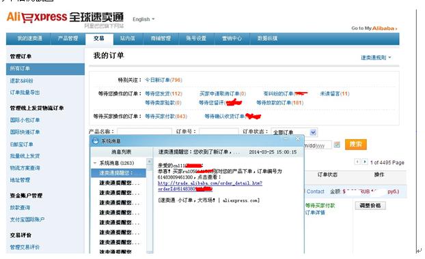Click message list scrollbar up arrow
This screenshot has height=259, width=425.
(150, 162)
